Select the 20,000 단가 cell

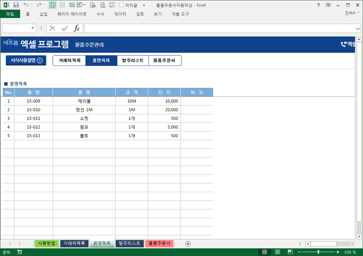164,110
